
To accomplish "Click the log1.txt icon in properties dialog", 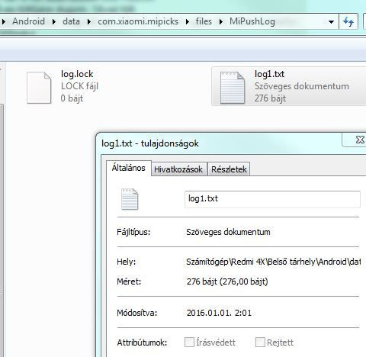I will 130,199.
